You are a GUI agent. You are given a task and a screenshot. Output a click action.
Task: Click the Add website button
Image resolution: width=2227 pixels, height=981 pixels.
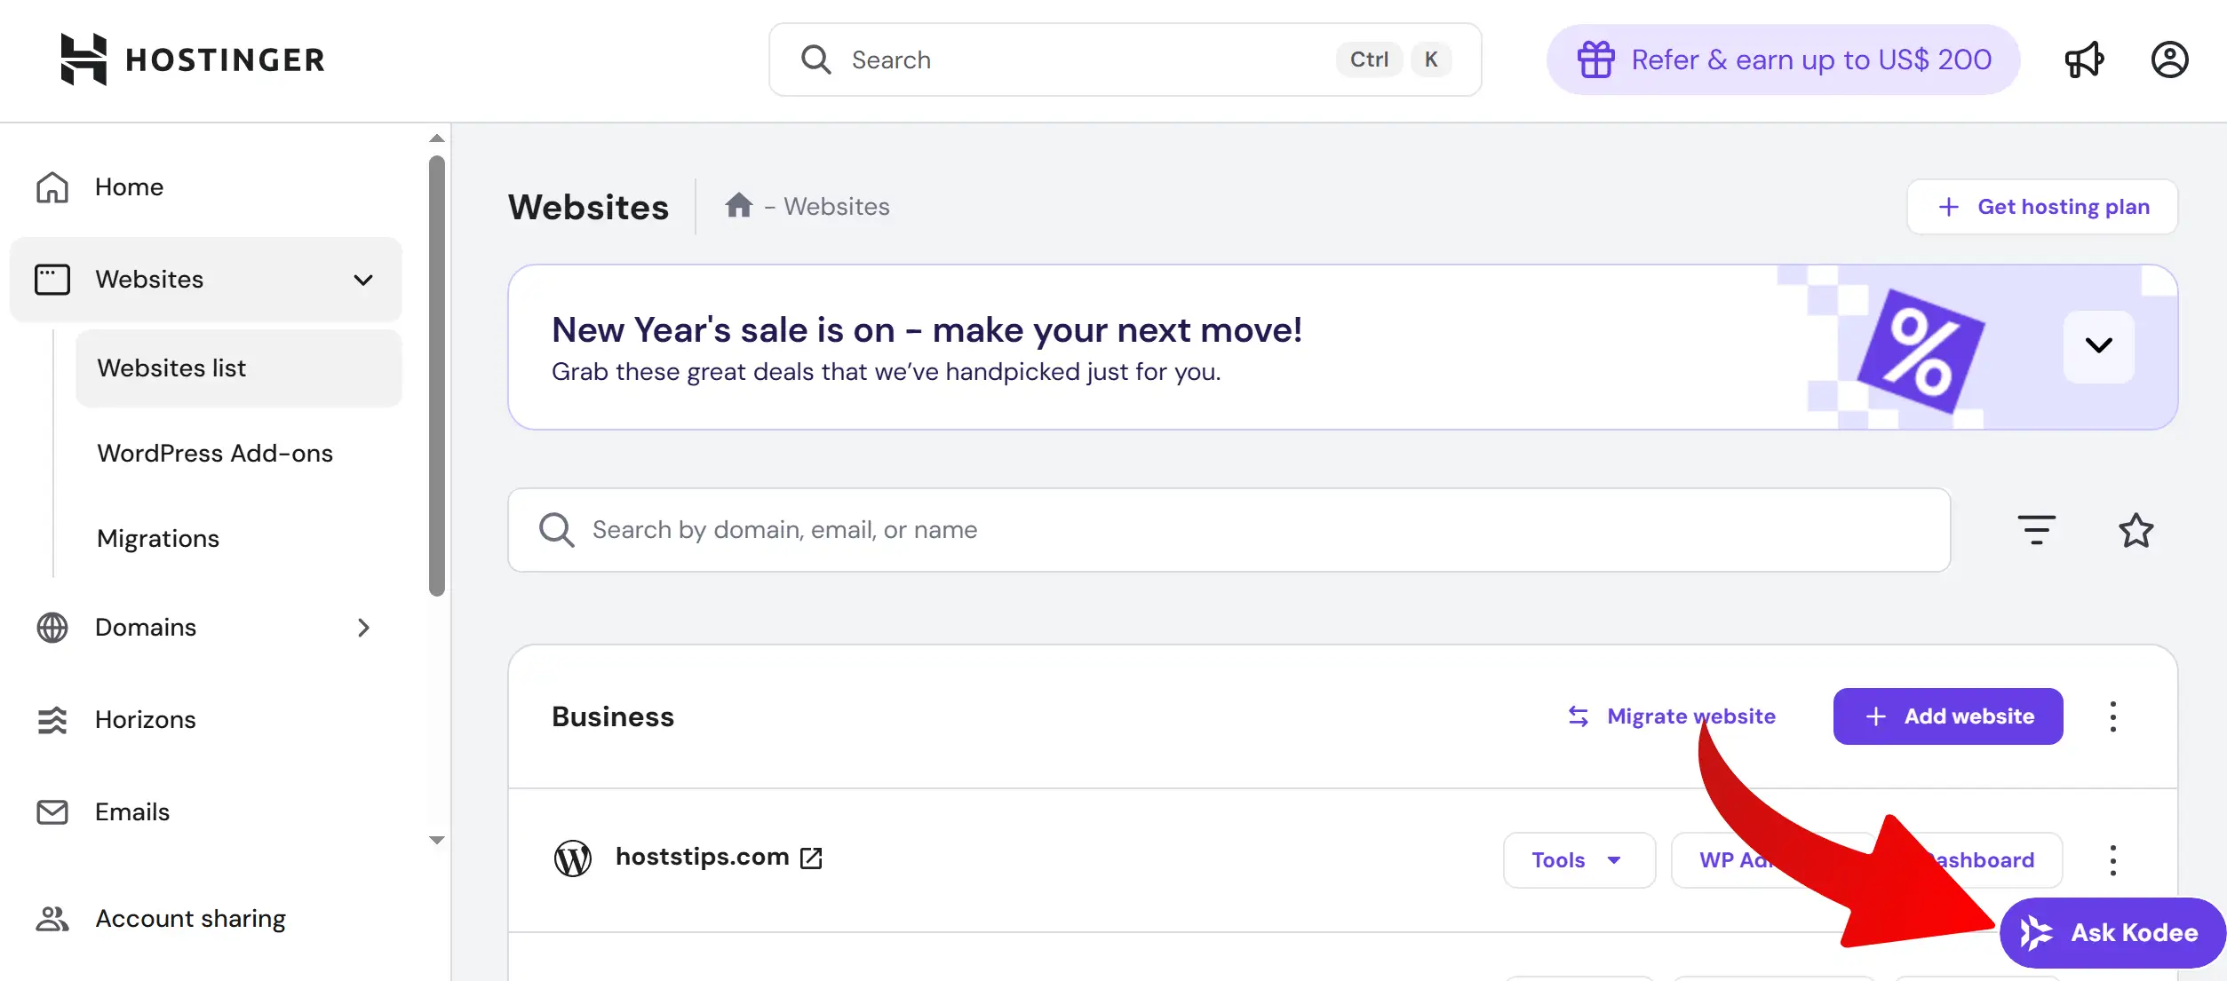pos(1947,716)
